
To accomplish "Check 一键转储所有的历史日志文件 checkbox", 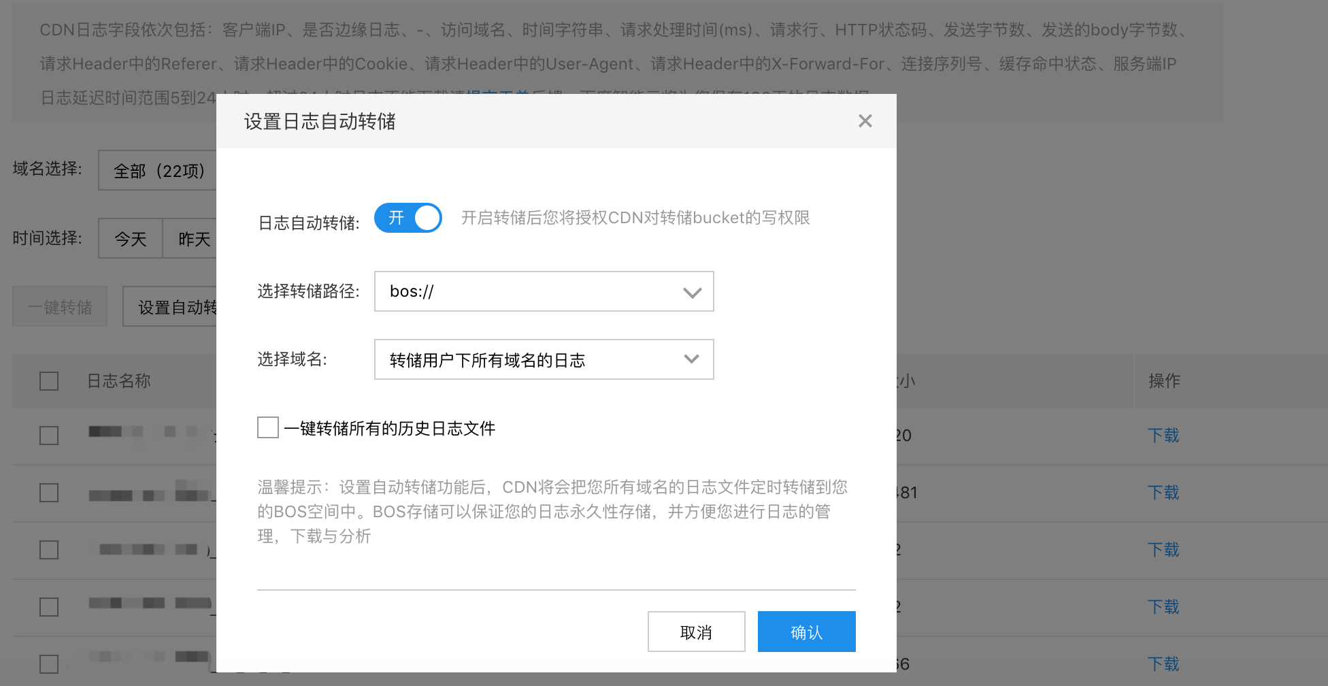I will 268,427.
